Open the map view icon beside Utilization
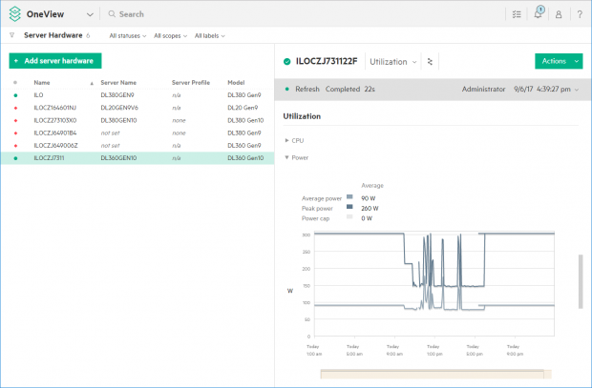The width and height of the screenshot is (592, 388). (x=430, y=61)
